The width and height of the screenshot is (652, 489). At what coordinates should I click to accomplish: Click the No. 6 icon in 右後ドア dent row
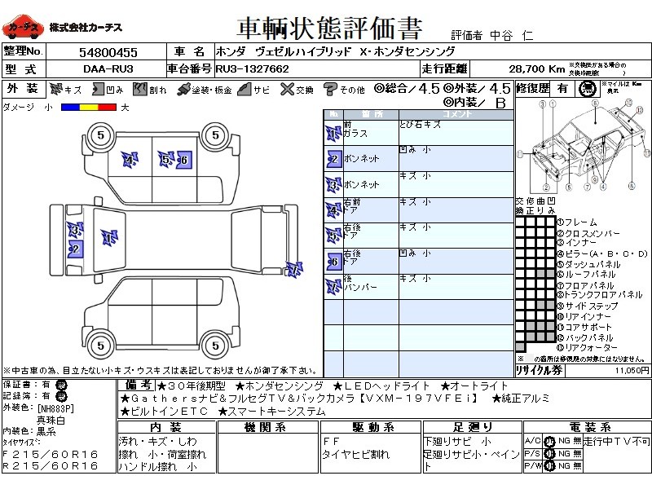pos(333,262)
